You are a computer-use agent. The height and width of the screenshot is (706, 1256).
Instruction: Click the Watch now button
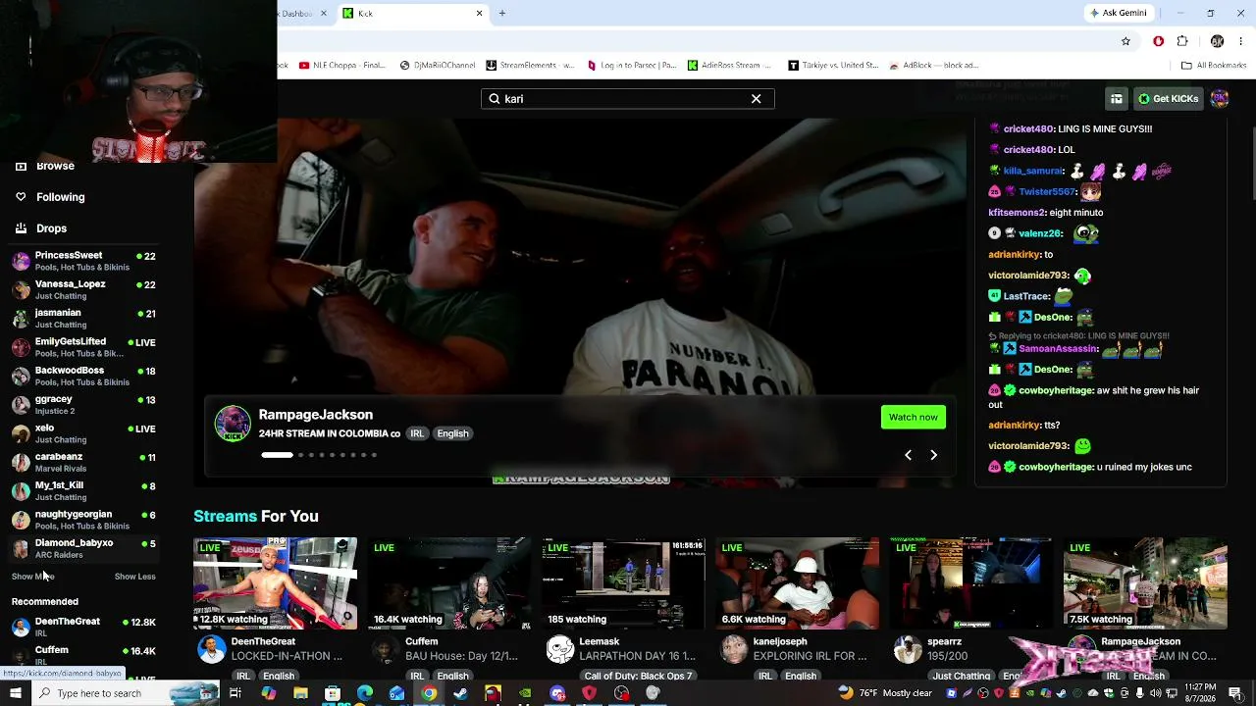[x=913, y=417]
